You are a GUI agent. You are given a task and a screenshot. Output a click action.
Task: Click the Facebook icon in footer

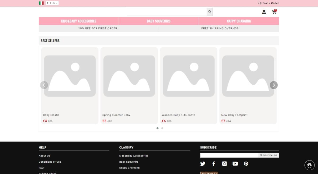214,164
